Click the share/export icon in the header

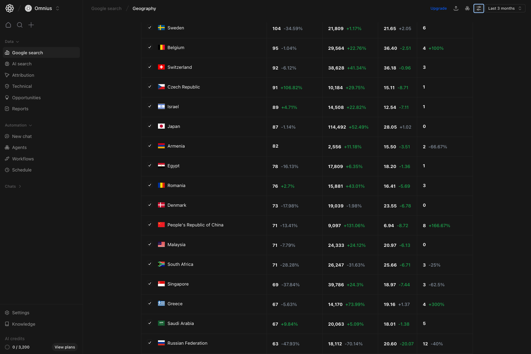point(456,8)
